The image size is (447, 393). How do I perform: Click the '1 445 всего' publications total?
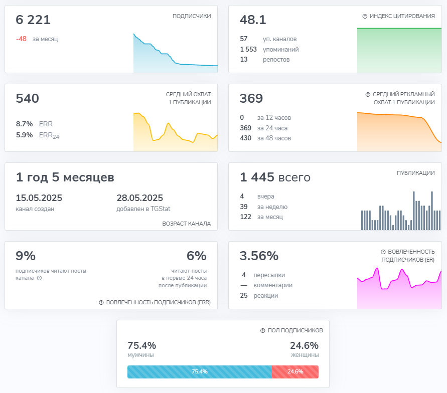[x=275, y=177]
